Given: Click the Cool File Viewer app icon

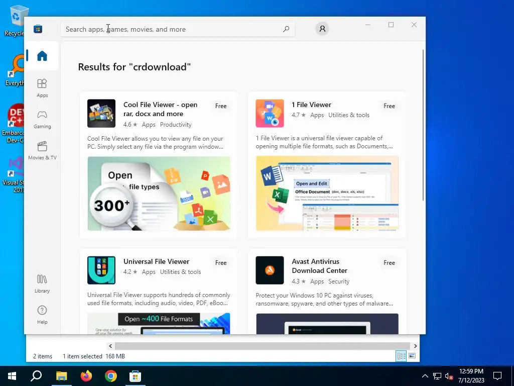Looking at the screenshot, I should (x=101, y=113).
